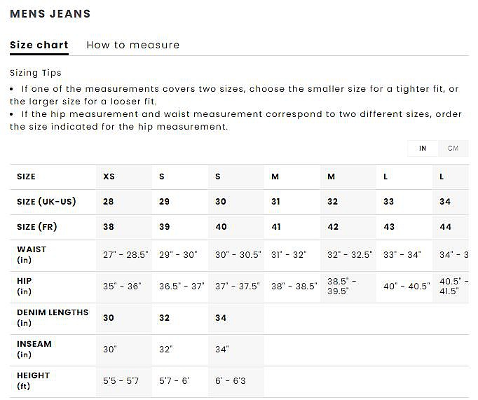Click the height 6' - 6'3 cell
The image size is (478, 400).
pos(231,381)
